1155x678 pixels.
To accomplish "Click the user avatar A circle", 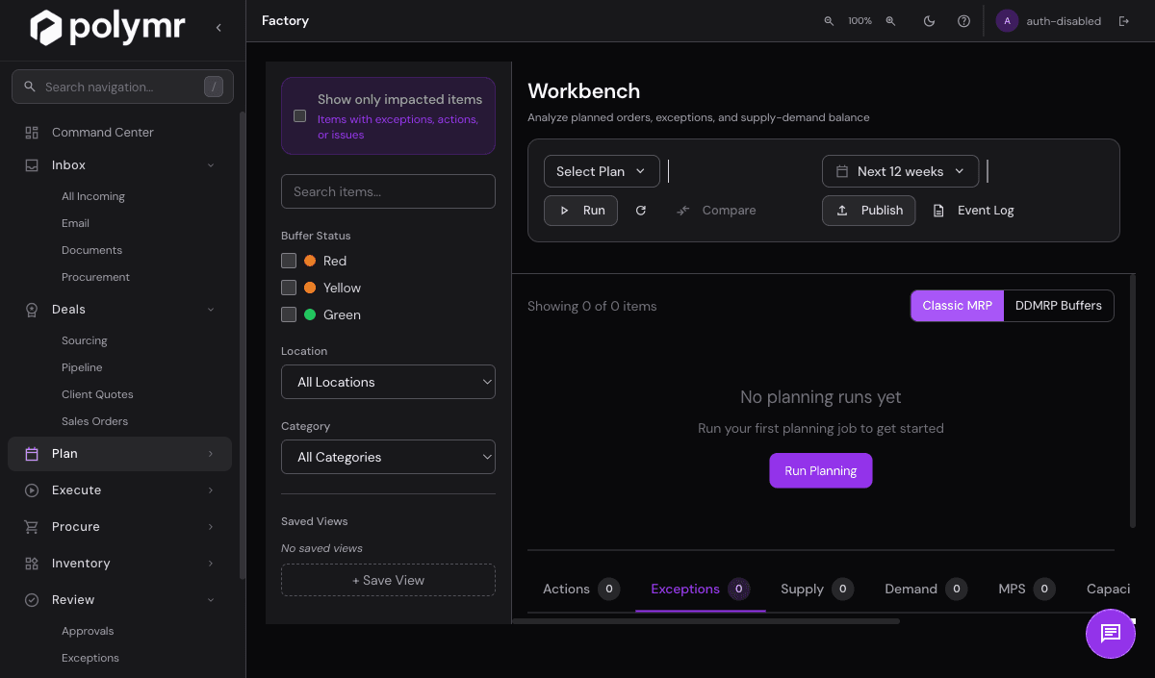I will point(1007,21).
